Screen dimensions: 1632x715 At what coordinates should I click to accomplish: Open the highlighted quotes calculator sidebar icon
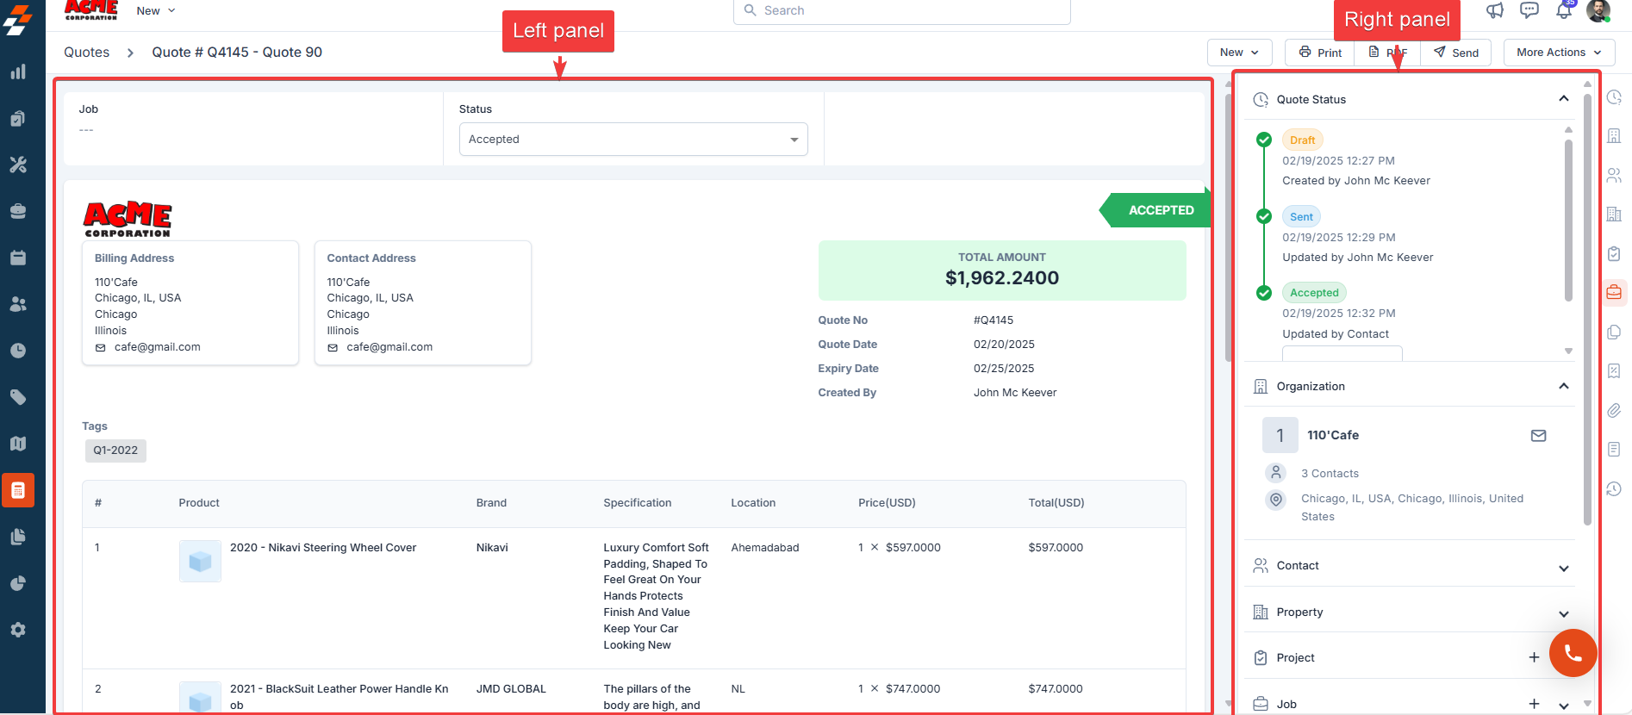point(18,490)
